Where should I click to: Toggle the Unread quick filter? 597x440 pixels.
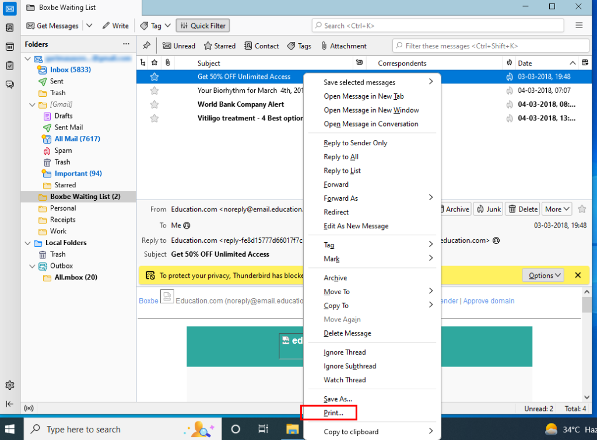click(x=179, y=46)
